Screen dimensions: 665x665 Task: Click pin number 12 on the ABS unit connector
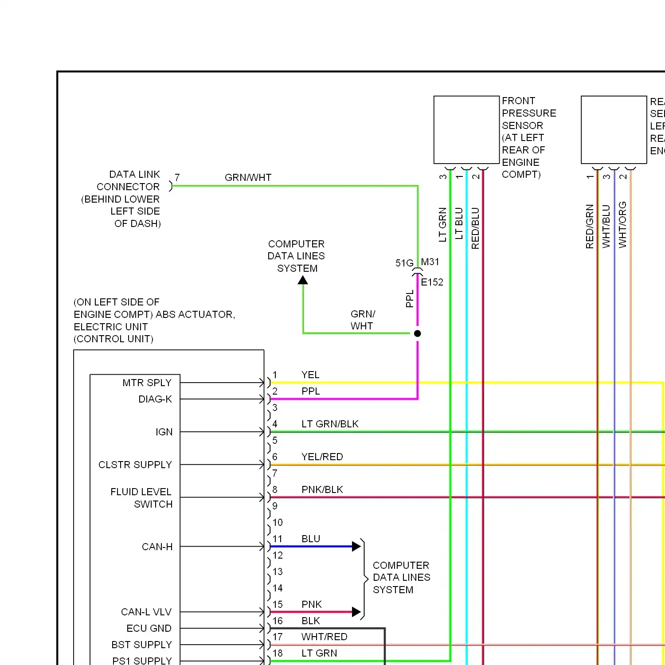278,555
